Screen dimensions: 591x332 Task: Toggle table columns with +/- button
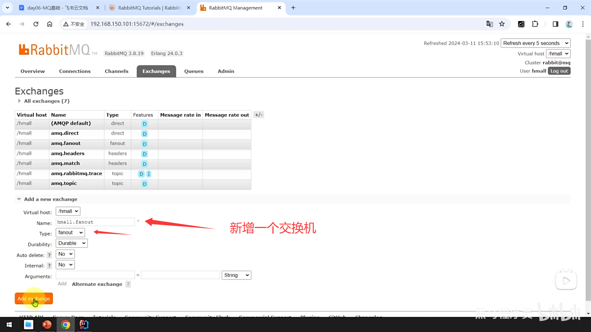coord(259,115)
